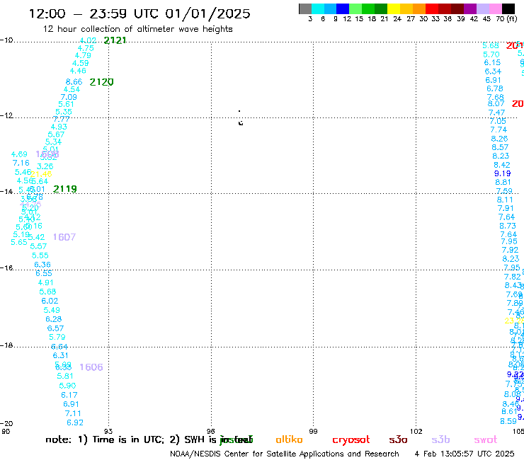Select the wave height value "6.57"
The width and height of the screenshot is (524, 460).
[55, 328]
